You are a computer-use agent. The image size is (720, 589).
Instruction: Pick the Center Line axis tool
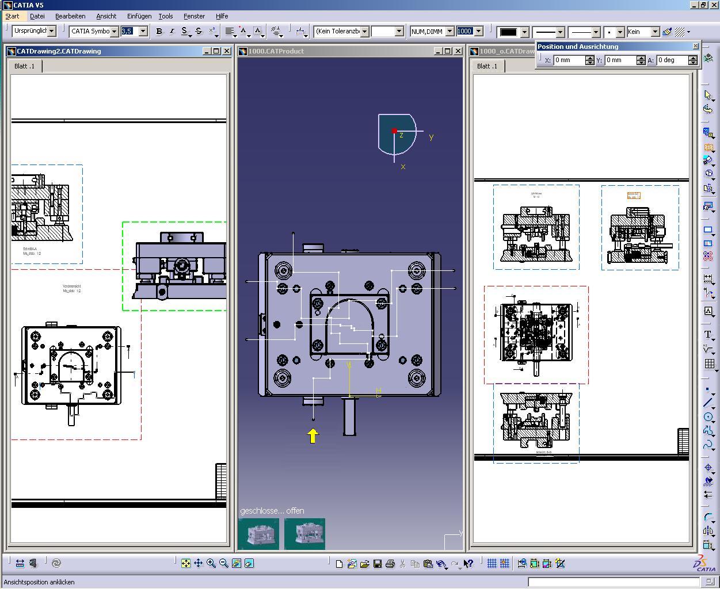(x=708, y=468)
